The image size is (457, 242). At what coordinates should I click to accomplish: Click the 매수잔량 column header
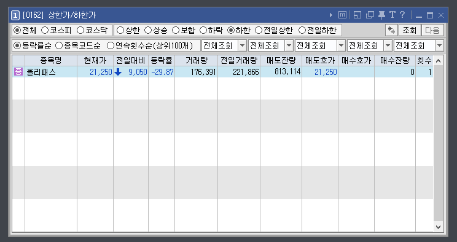pyautogui.click(x=395, y=61)
